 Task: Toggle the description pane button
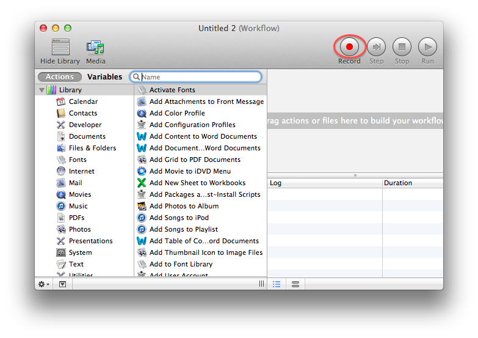(x=62, y=284)
